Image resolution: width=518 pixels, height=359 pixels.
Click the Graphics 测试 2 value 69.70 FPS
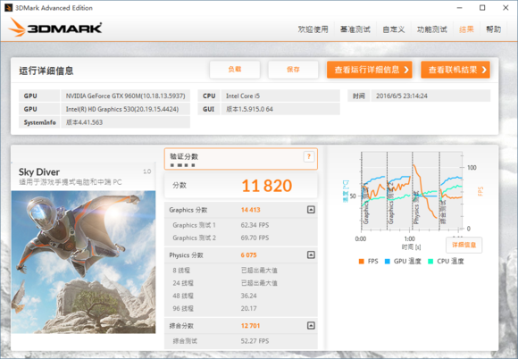(x=255, y=238)
